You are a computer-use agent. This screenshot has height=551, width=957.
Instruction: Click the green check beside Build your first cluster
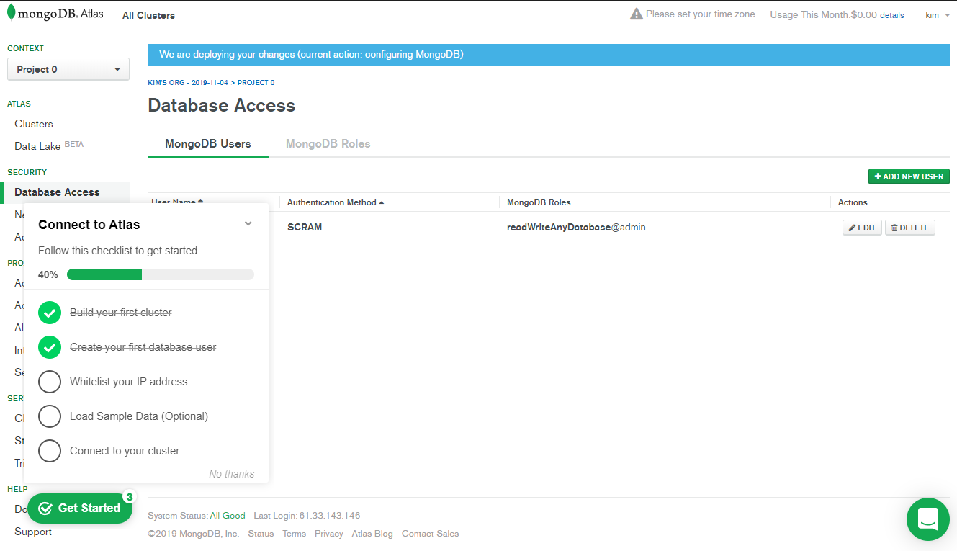[50, 313]
